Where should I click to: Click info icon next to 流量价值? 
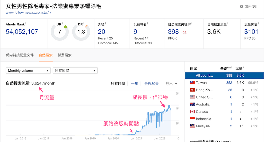[x=258, y=23]
